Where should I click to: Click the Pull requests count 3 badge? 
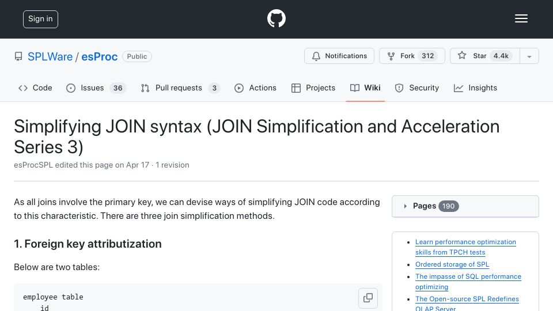[x=214, y=88]
